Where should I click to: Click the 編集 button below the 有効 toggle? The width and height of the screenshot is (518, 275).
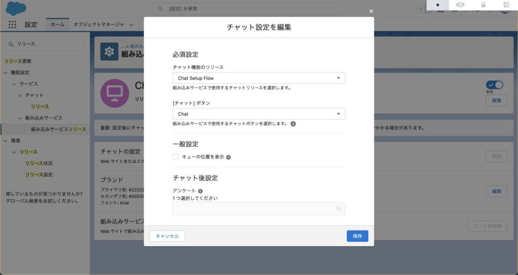pyautogui.click(x=497, y=100)
